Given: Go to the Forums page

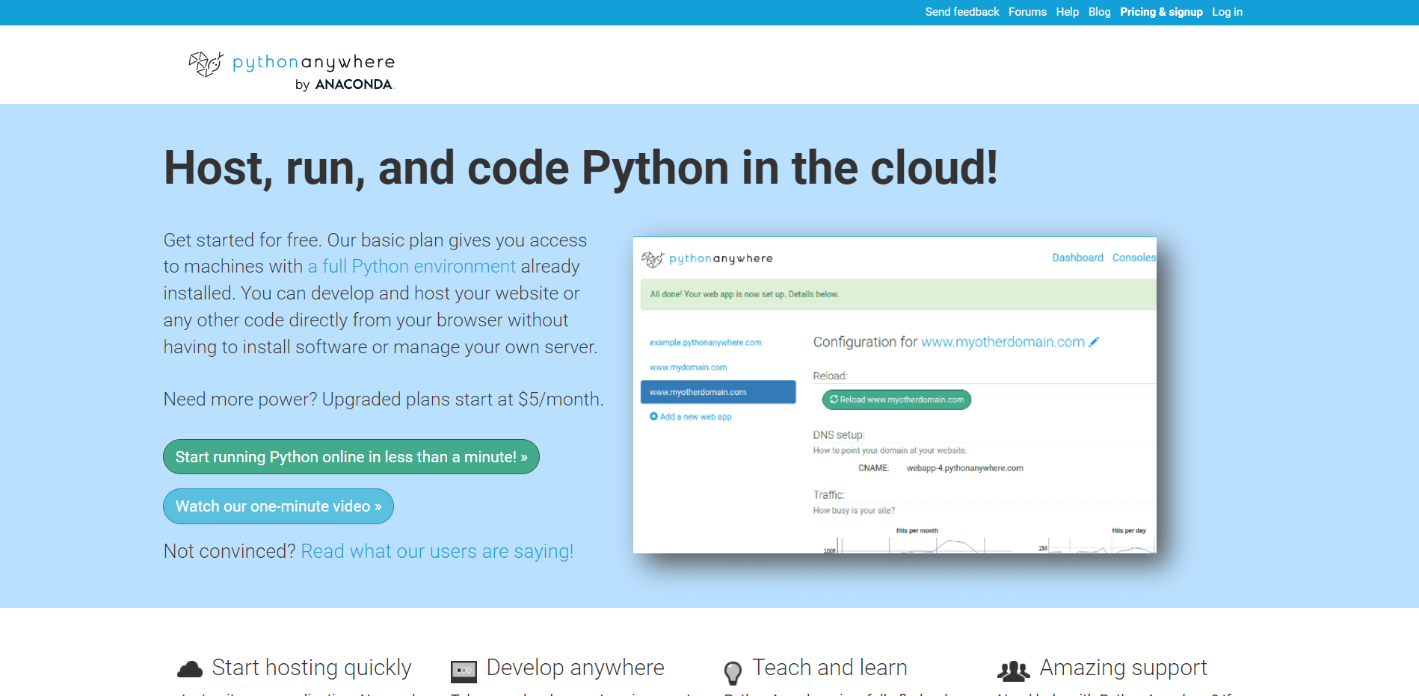Looking at the screenshot, I should click(1026, 12).
